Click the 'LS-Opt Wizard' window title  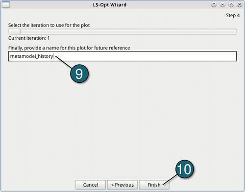coord(110,5)
